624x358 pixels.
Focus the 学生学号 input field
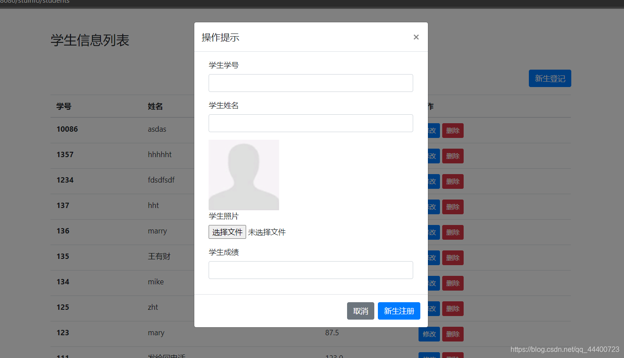310,83
